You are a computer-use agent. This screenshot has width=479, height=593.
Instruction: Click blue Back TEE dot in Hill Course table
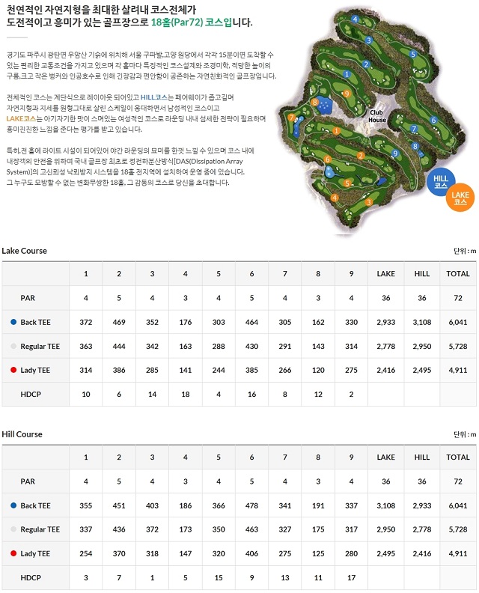[x=13, y=505]
